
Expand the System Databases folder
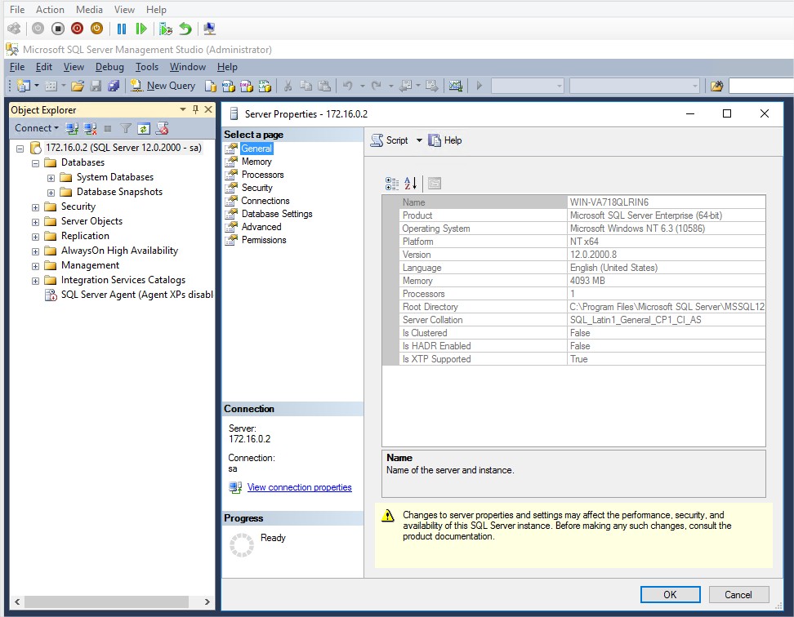click(51, 178)
